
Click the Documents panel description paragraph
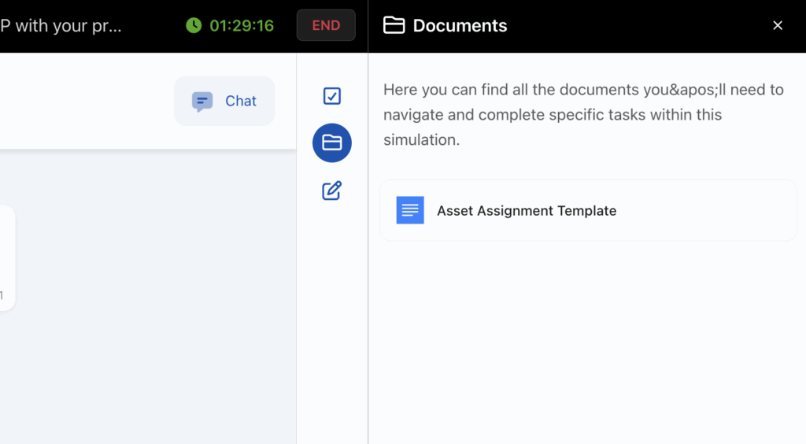click(x=582, y=114)
